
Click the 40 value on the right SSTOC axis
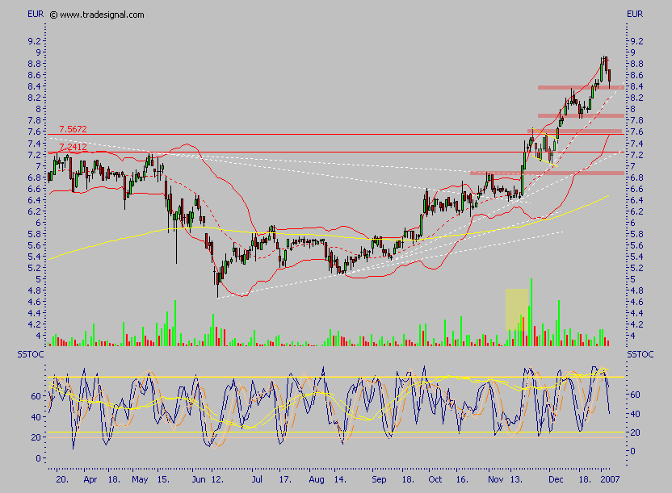pos(635,414)
